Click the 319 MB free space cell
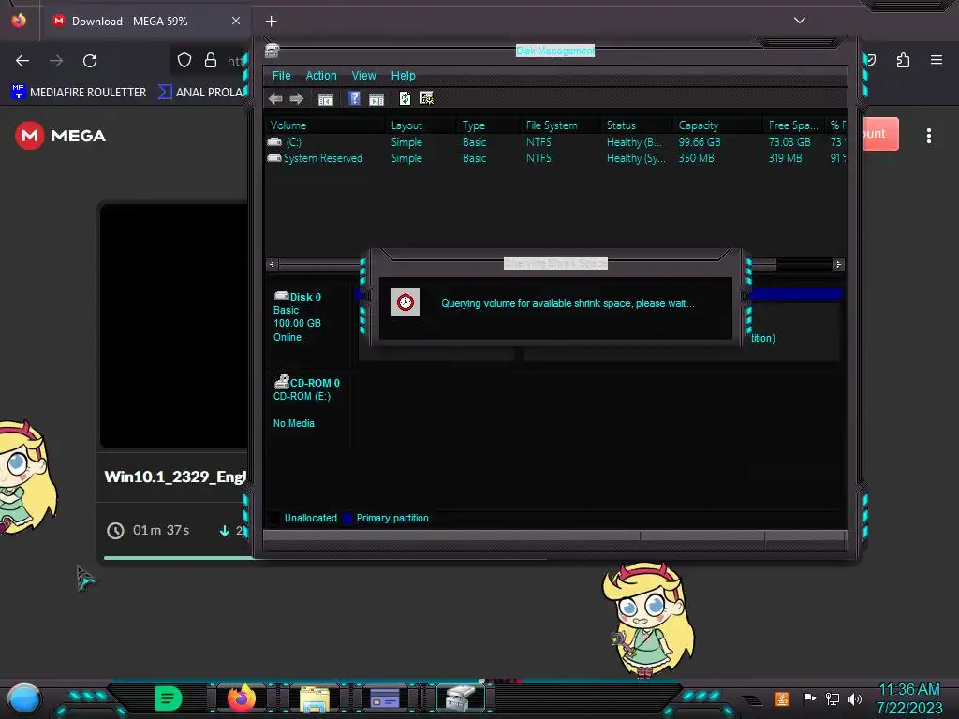 (785, 157)
